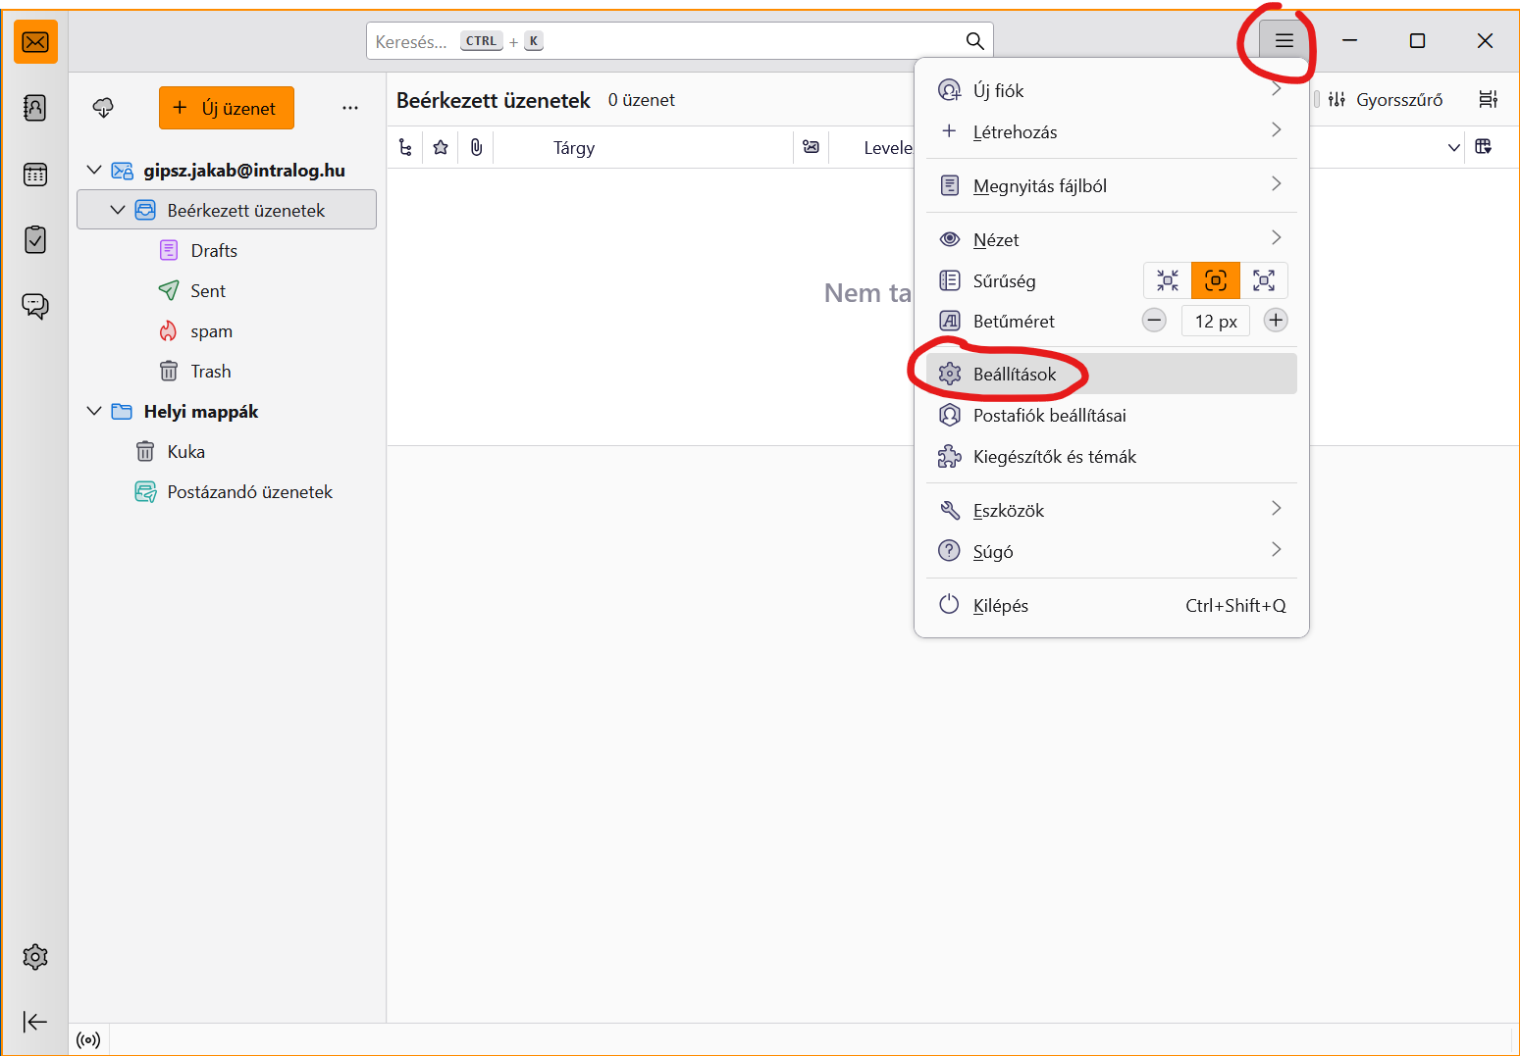Viewport: 1520px width, 1056px height.
Task: Increase font size with plus button
Action: click(x=1276, y=321)
